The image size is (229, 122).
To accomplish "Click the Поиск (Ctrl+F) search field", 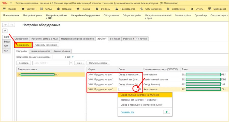I will [x=51, y=63].
